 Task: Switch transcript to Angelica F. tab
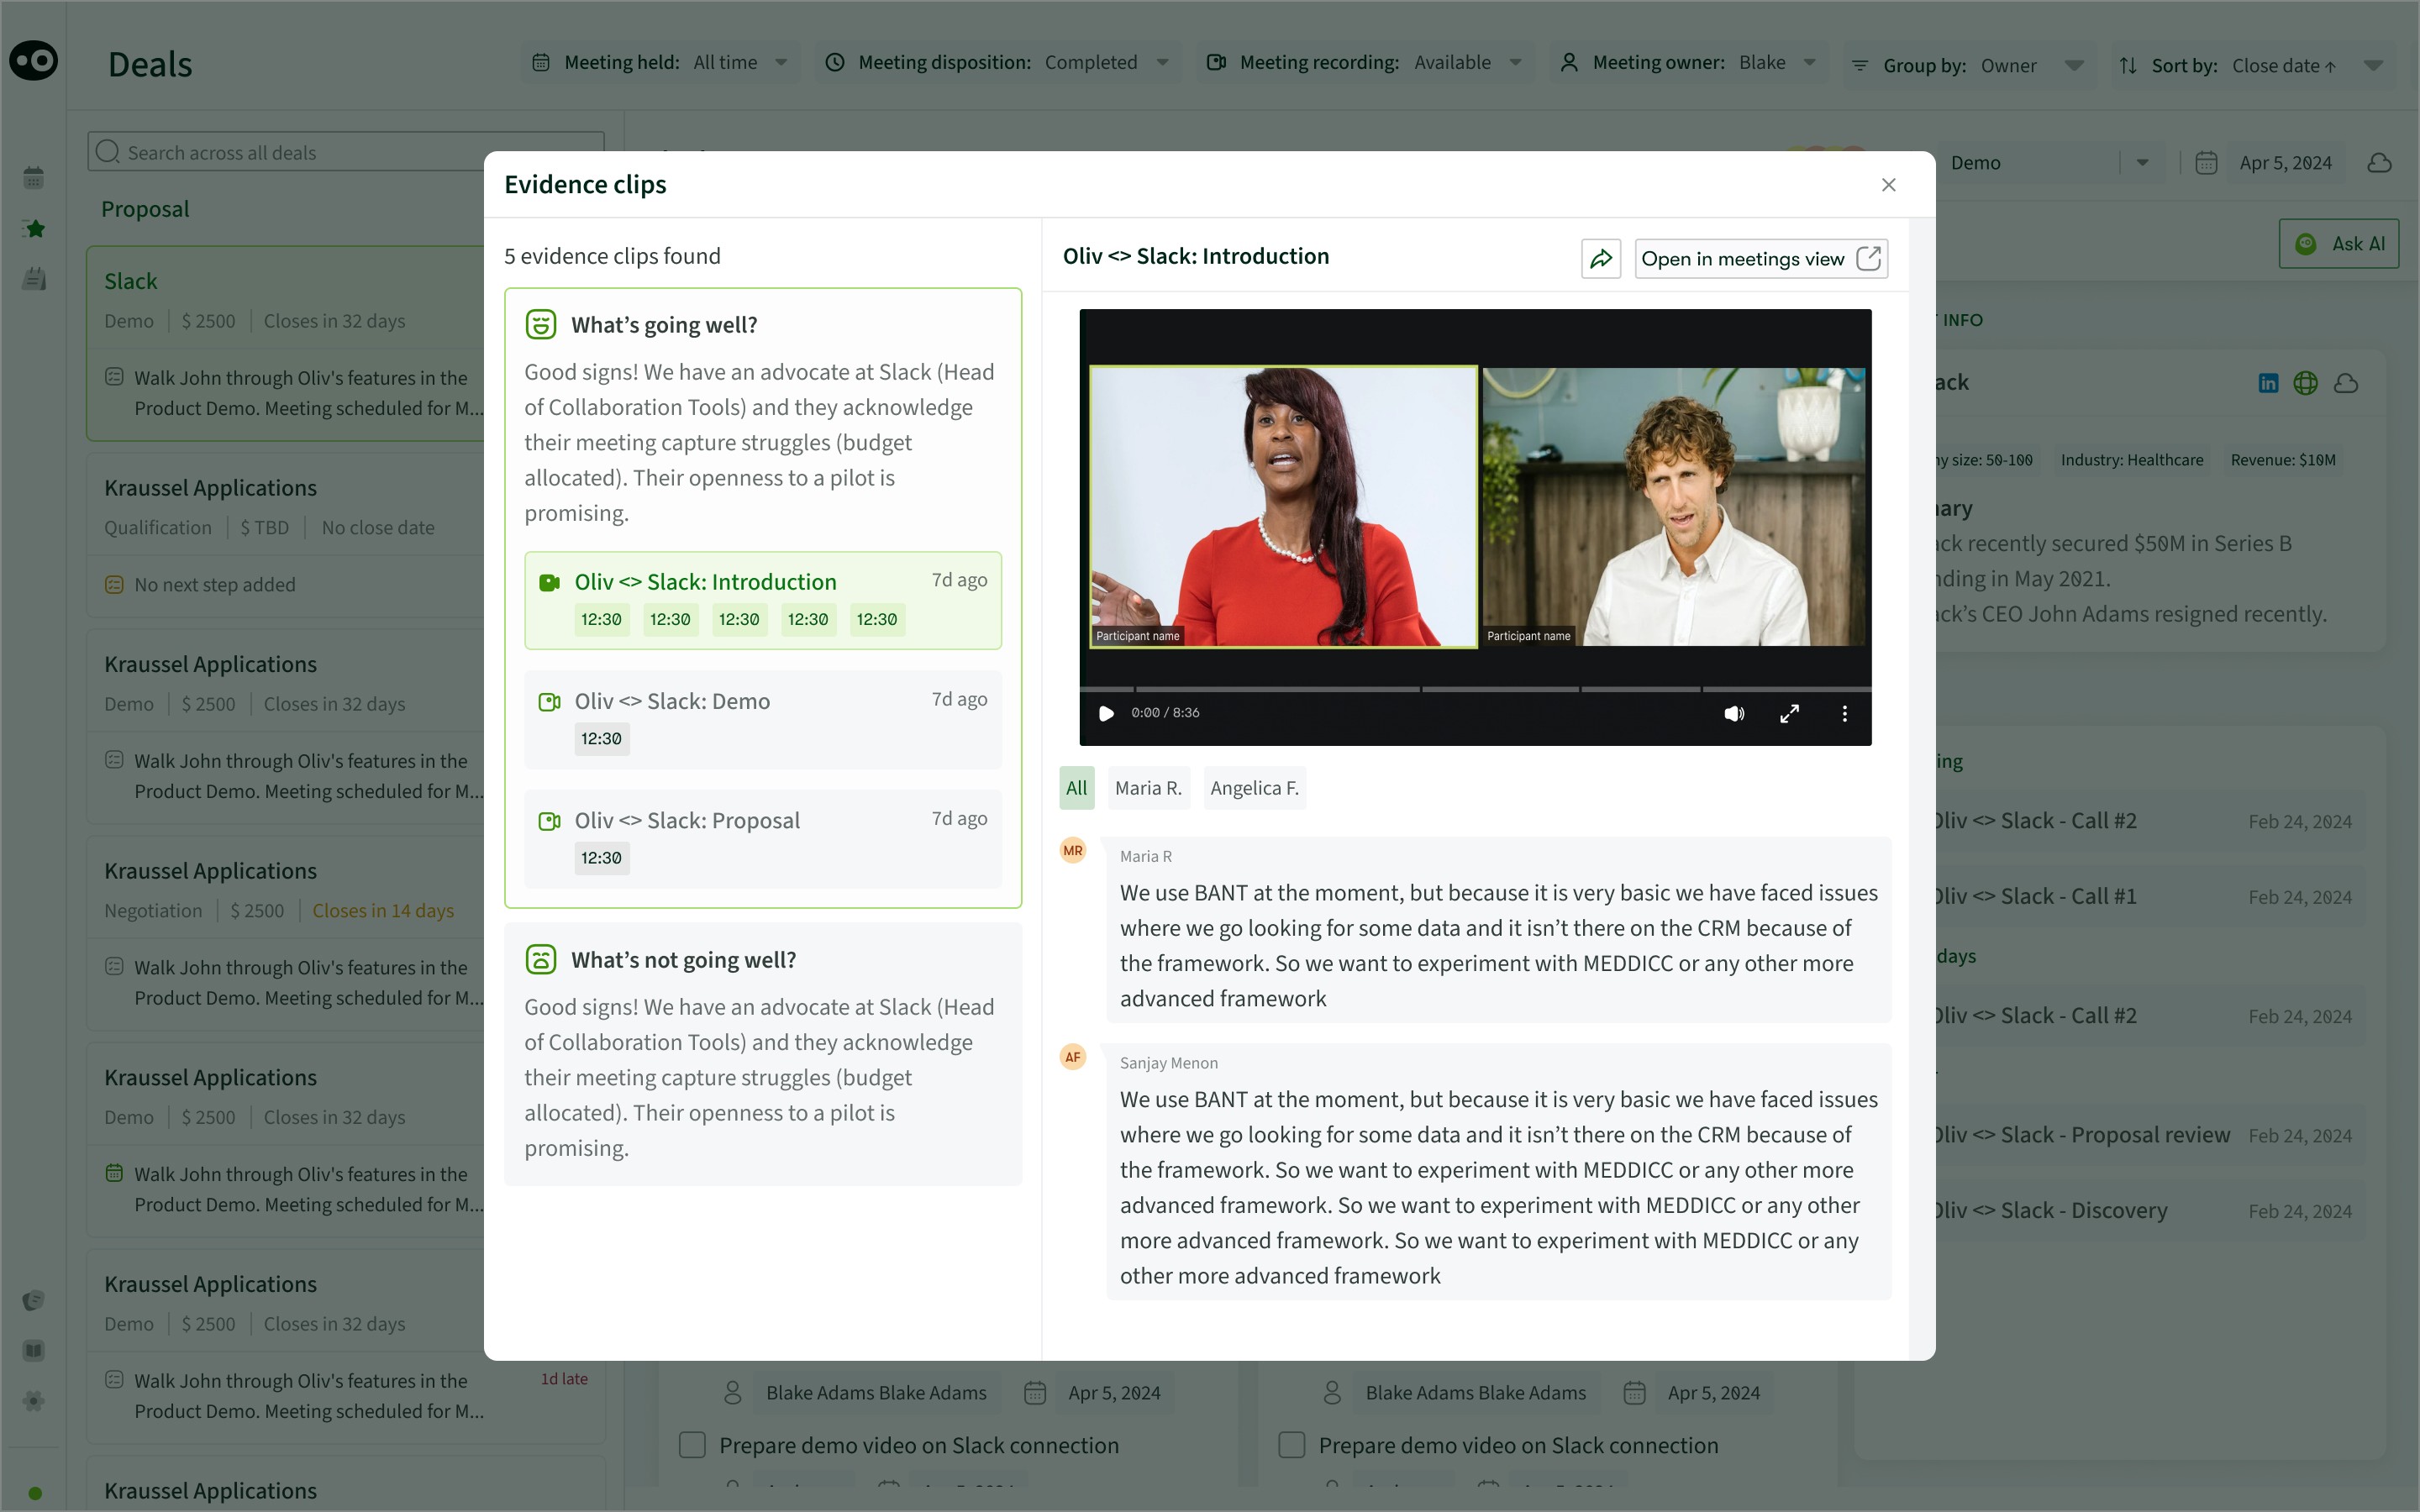tap(1254, 788)
